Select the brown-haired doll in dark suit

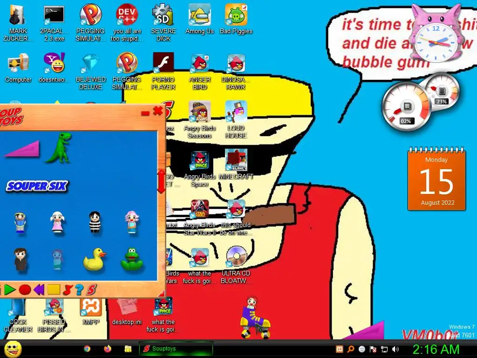(20, 259)
